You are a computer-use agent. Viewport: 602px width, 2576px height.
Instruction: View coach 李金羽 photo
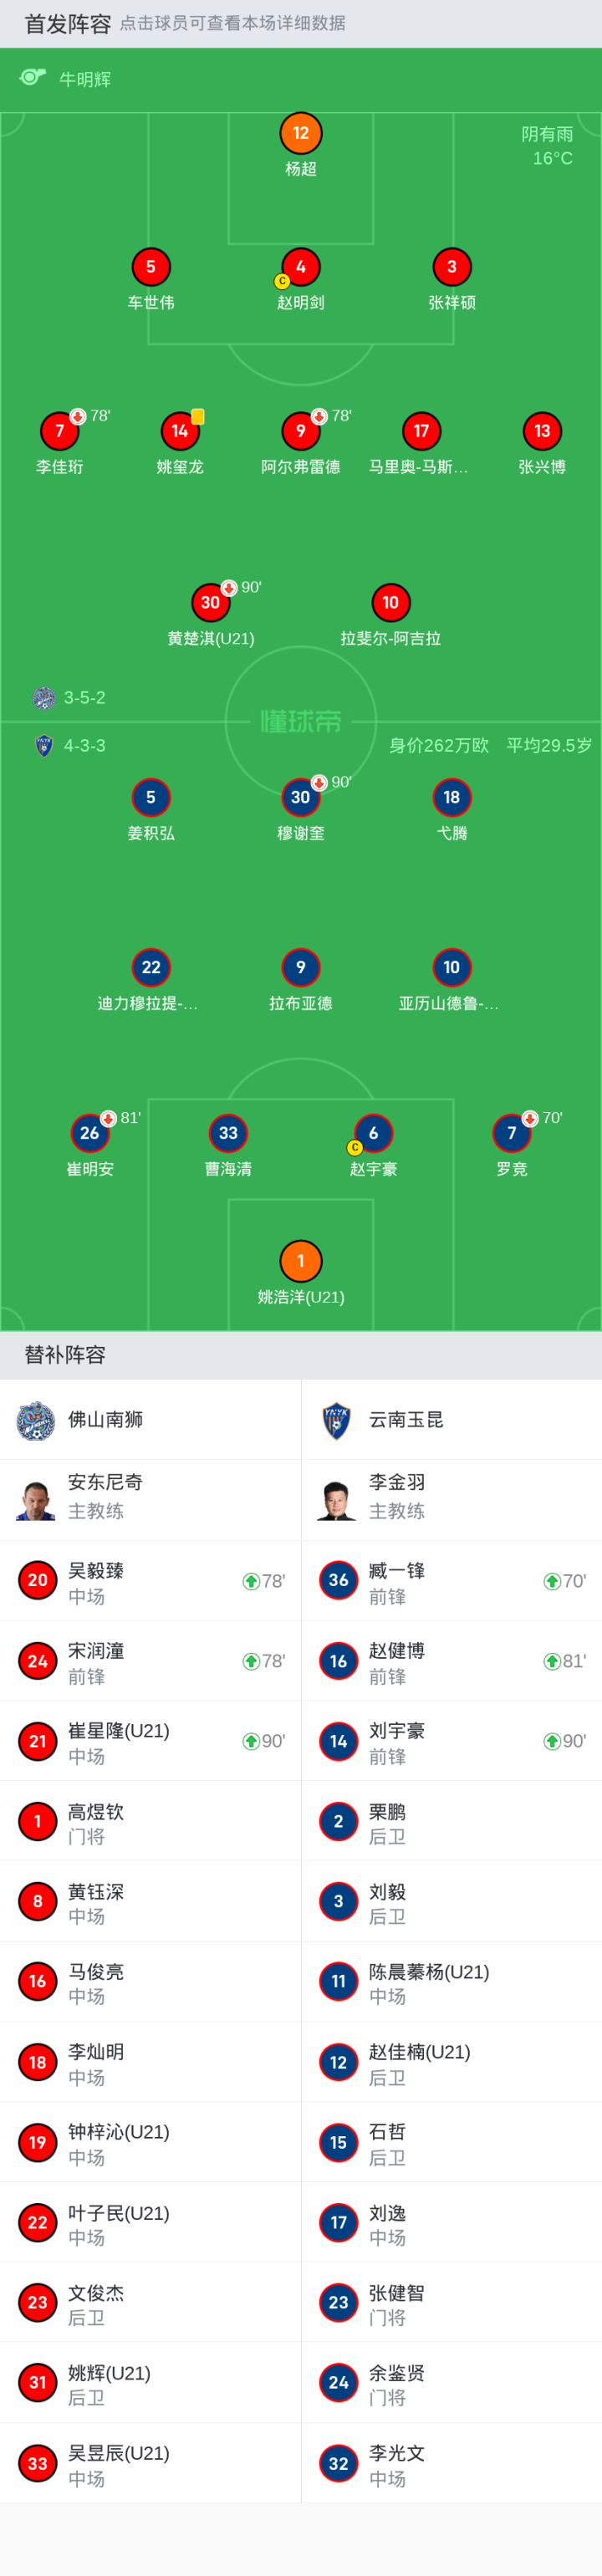337,1499
